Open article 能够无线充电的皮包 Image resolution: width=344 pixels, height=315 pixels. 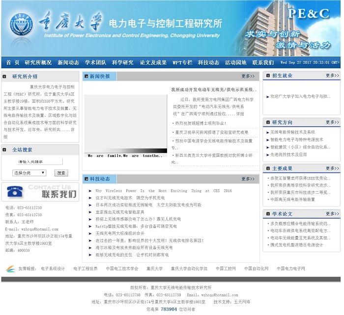tap(132, 255)
